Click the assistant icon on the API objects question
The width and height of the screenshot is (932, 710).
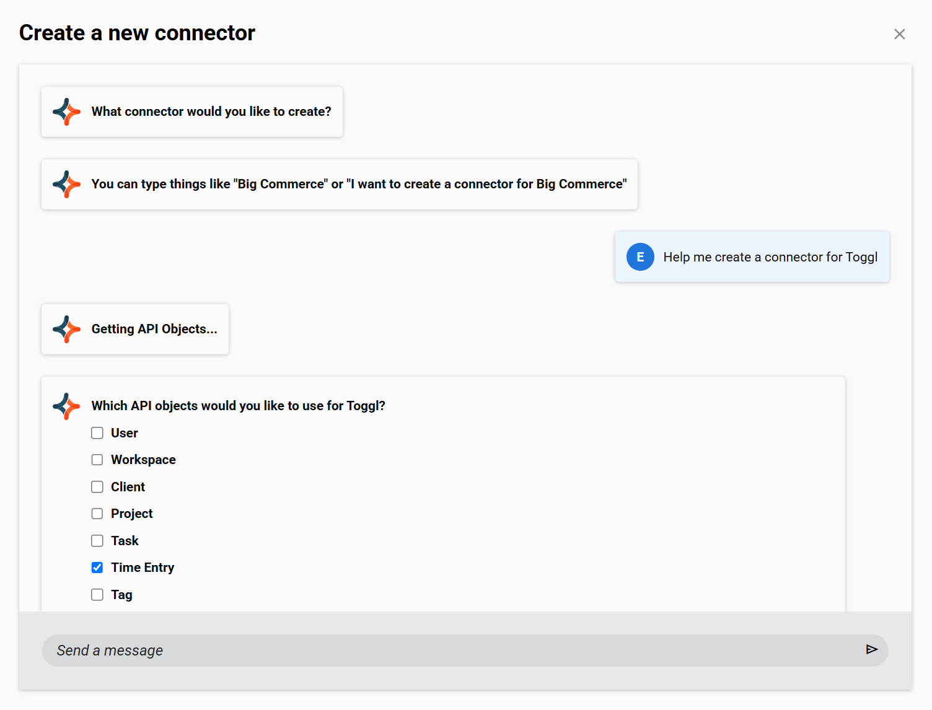click(x=66, y=406)
